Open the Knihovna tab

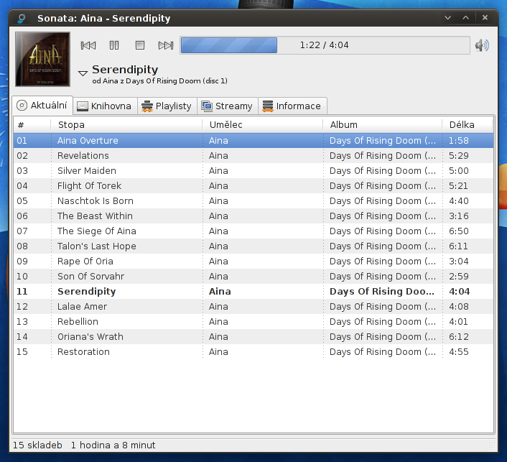[105, 106]
